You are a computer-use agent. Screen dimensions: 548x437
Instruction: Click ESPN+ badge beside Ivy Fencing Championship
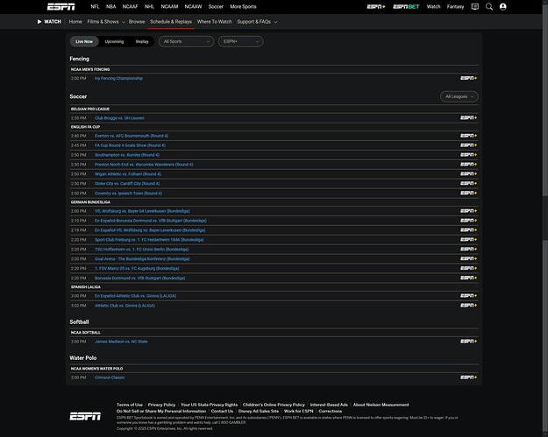(469, 78)
